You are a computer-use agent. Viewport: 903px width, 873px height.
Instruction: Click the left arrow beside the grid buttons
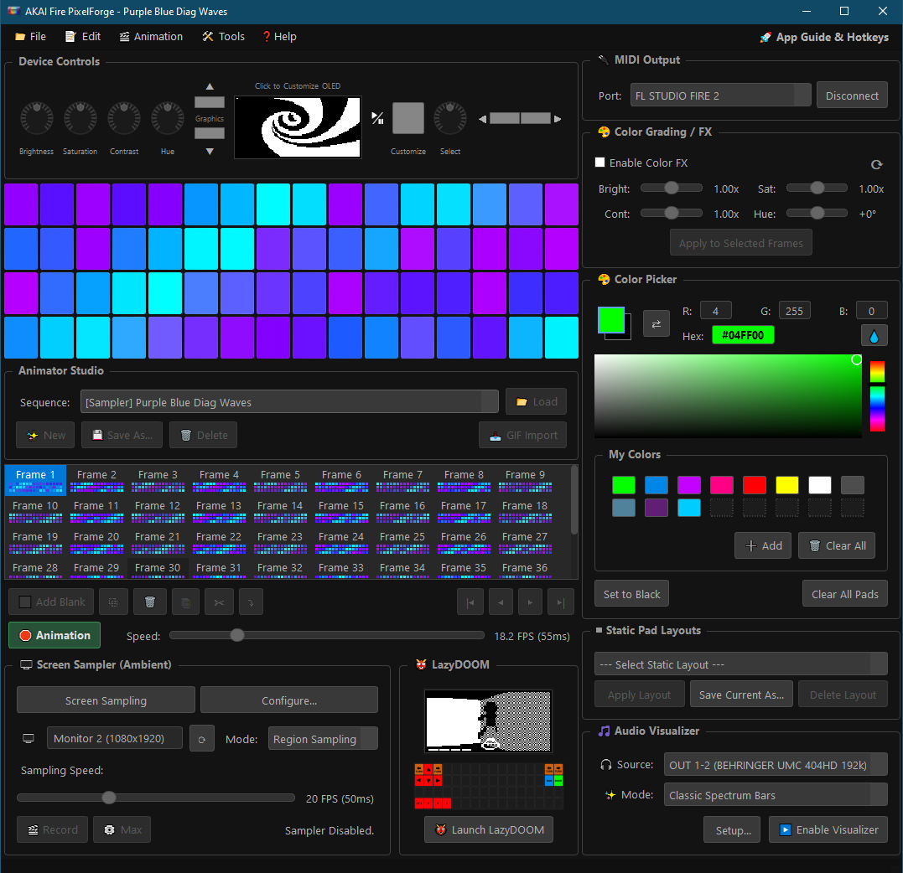click(483, 119)
